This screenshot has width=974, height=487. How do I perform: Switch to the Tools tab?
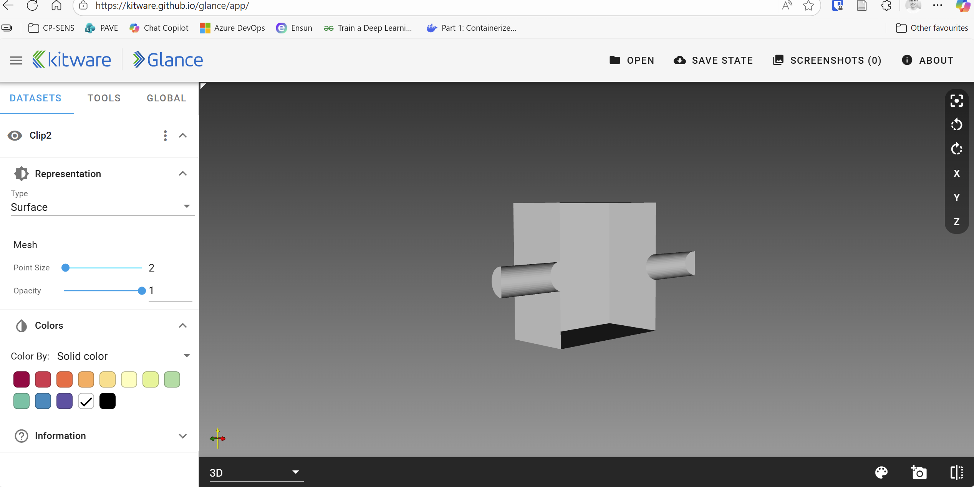[104, 98]
